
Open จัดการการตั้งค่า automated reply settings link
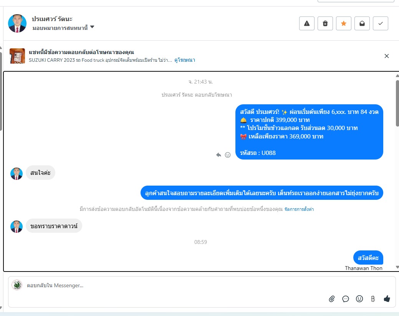(x=299, y=209)
